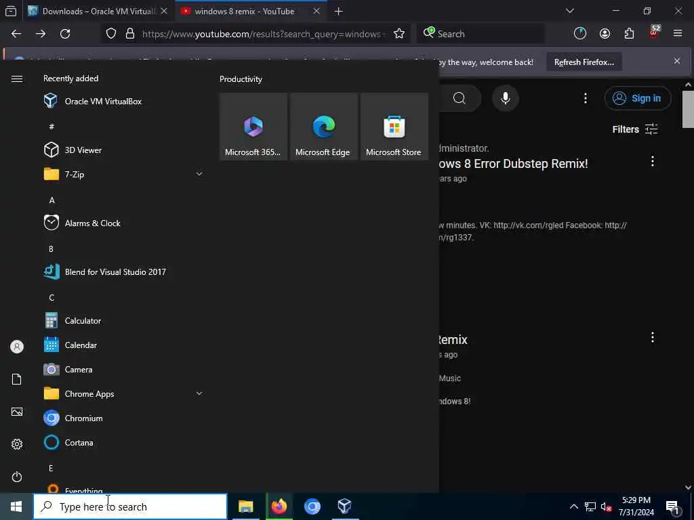
Task: Go forward in Firefox
Action: [41, 34]
